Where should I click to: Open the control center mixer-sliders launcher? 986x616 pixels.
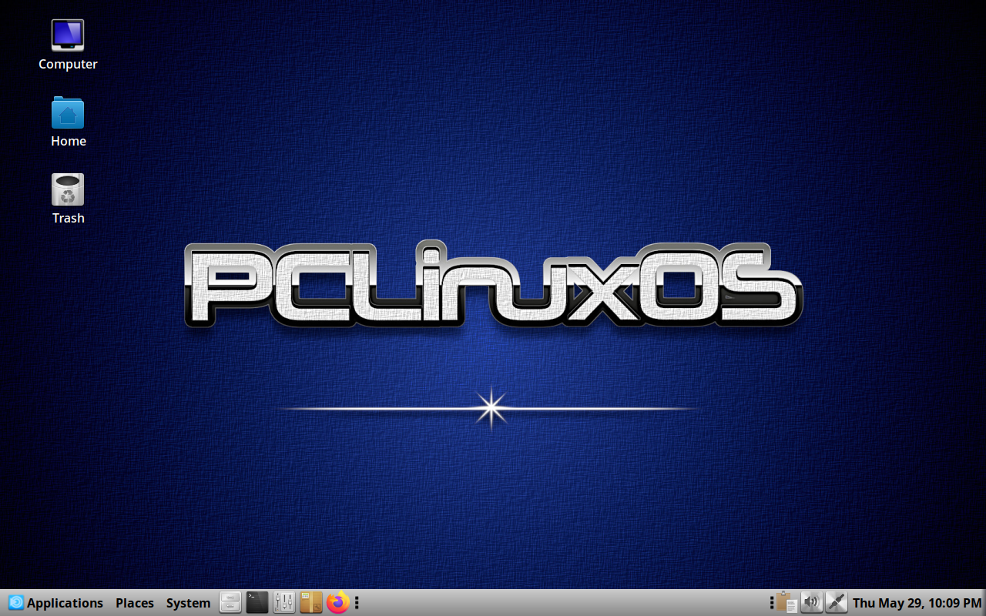pos(284,602)
